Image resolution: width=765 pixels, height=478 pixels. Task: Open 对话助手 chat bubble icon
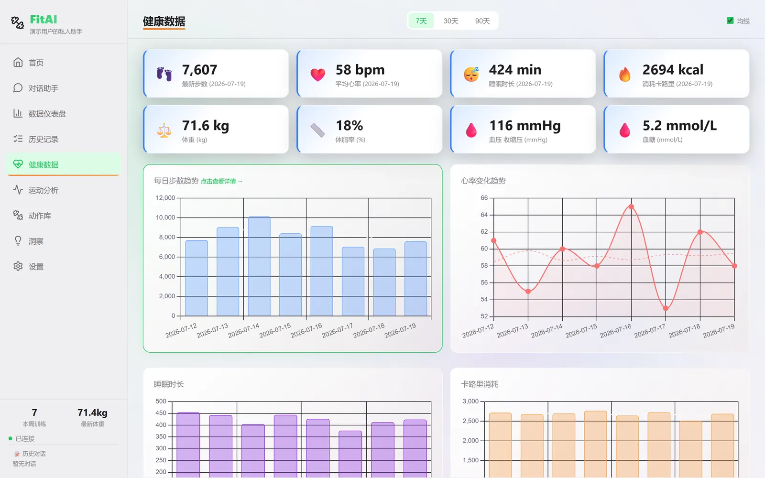[18, 88]
